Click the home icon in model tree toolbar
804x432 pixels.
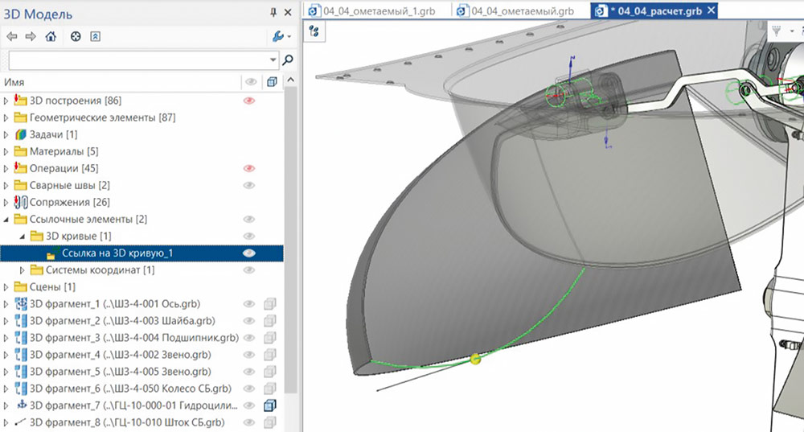[51, 36]
